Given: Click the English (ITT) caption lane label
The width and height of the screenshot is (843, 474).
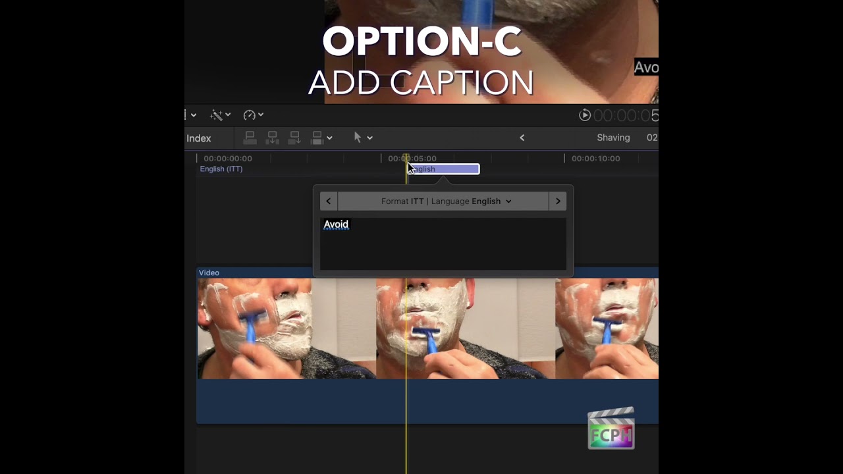Looking at the screenshot, I should pos(221,169).
